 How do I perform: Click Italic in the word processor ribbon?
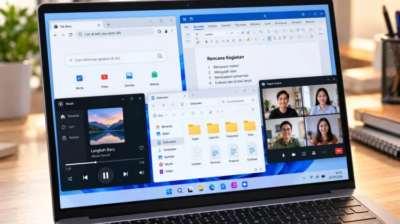[212, 41]
